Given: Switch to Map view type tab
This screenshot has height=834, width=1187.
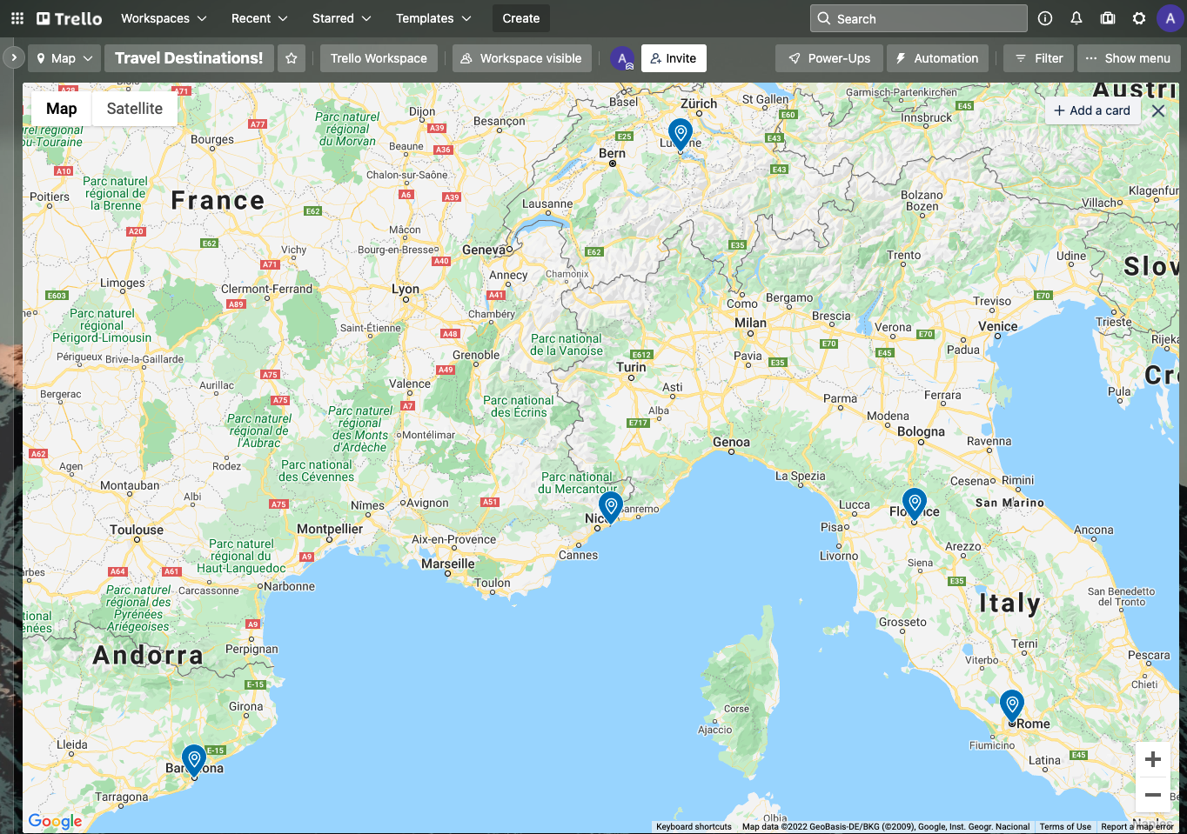Looking at the screenshot, I should point(62,109).
